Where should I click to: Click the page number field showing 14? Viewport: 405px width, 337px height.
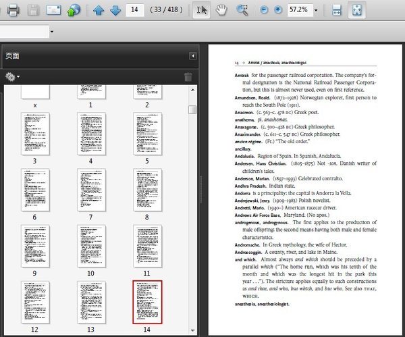(134, 10)
